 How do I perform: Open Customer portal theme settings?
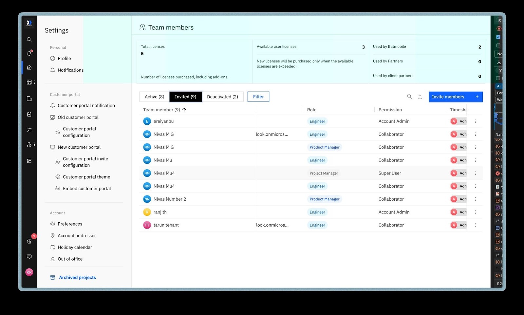coord(86,177)
